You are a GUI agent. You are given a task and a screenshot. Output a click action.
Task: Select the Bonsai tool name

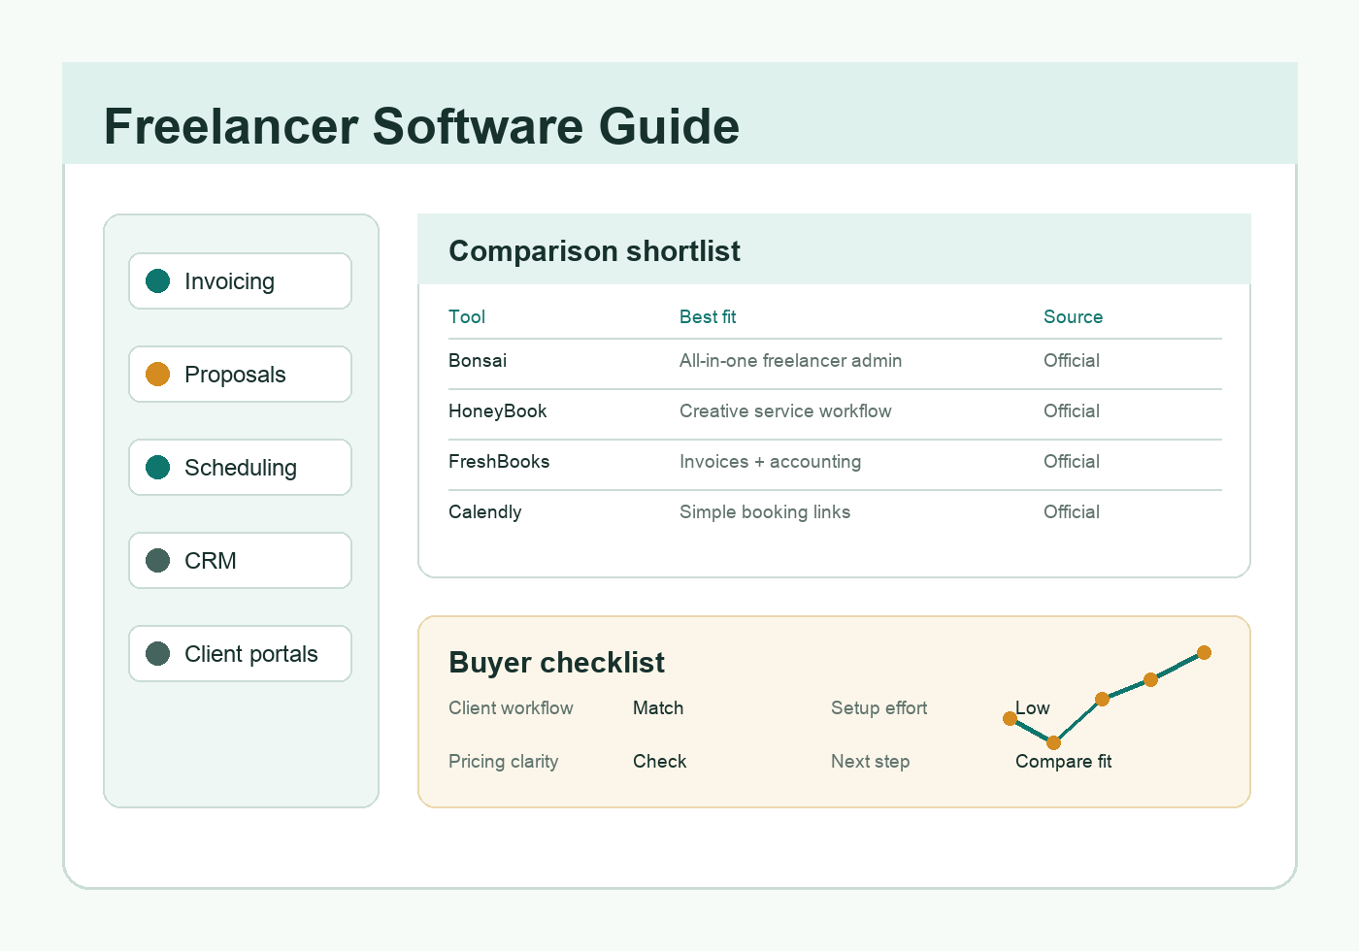tap(478, 361)
